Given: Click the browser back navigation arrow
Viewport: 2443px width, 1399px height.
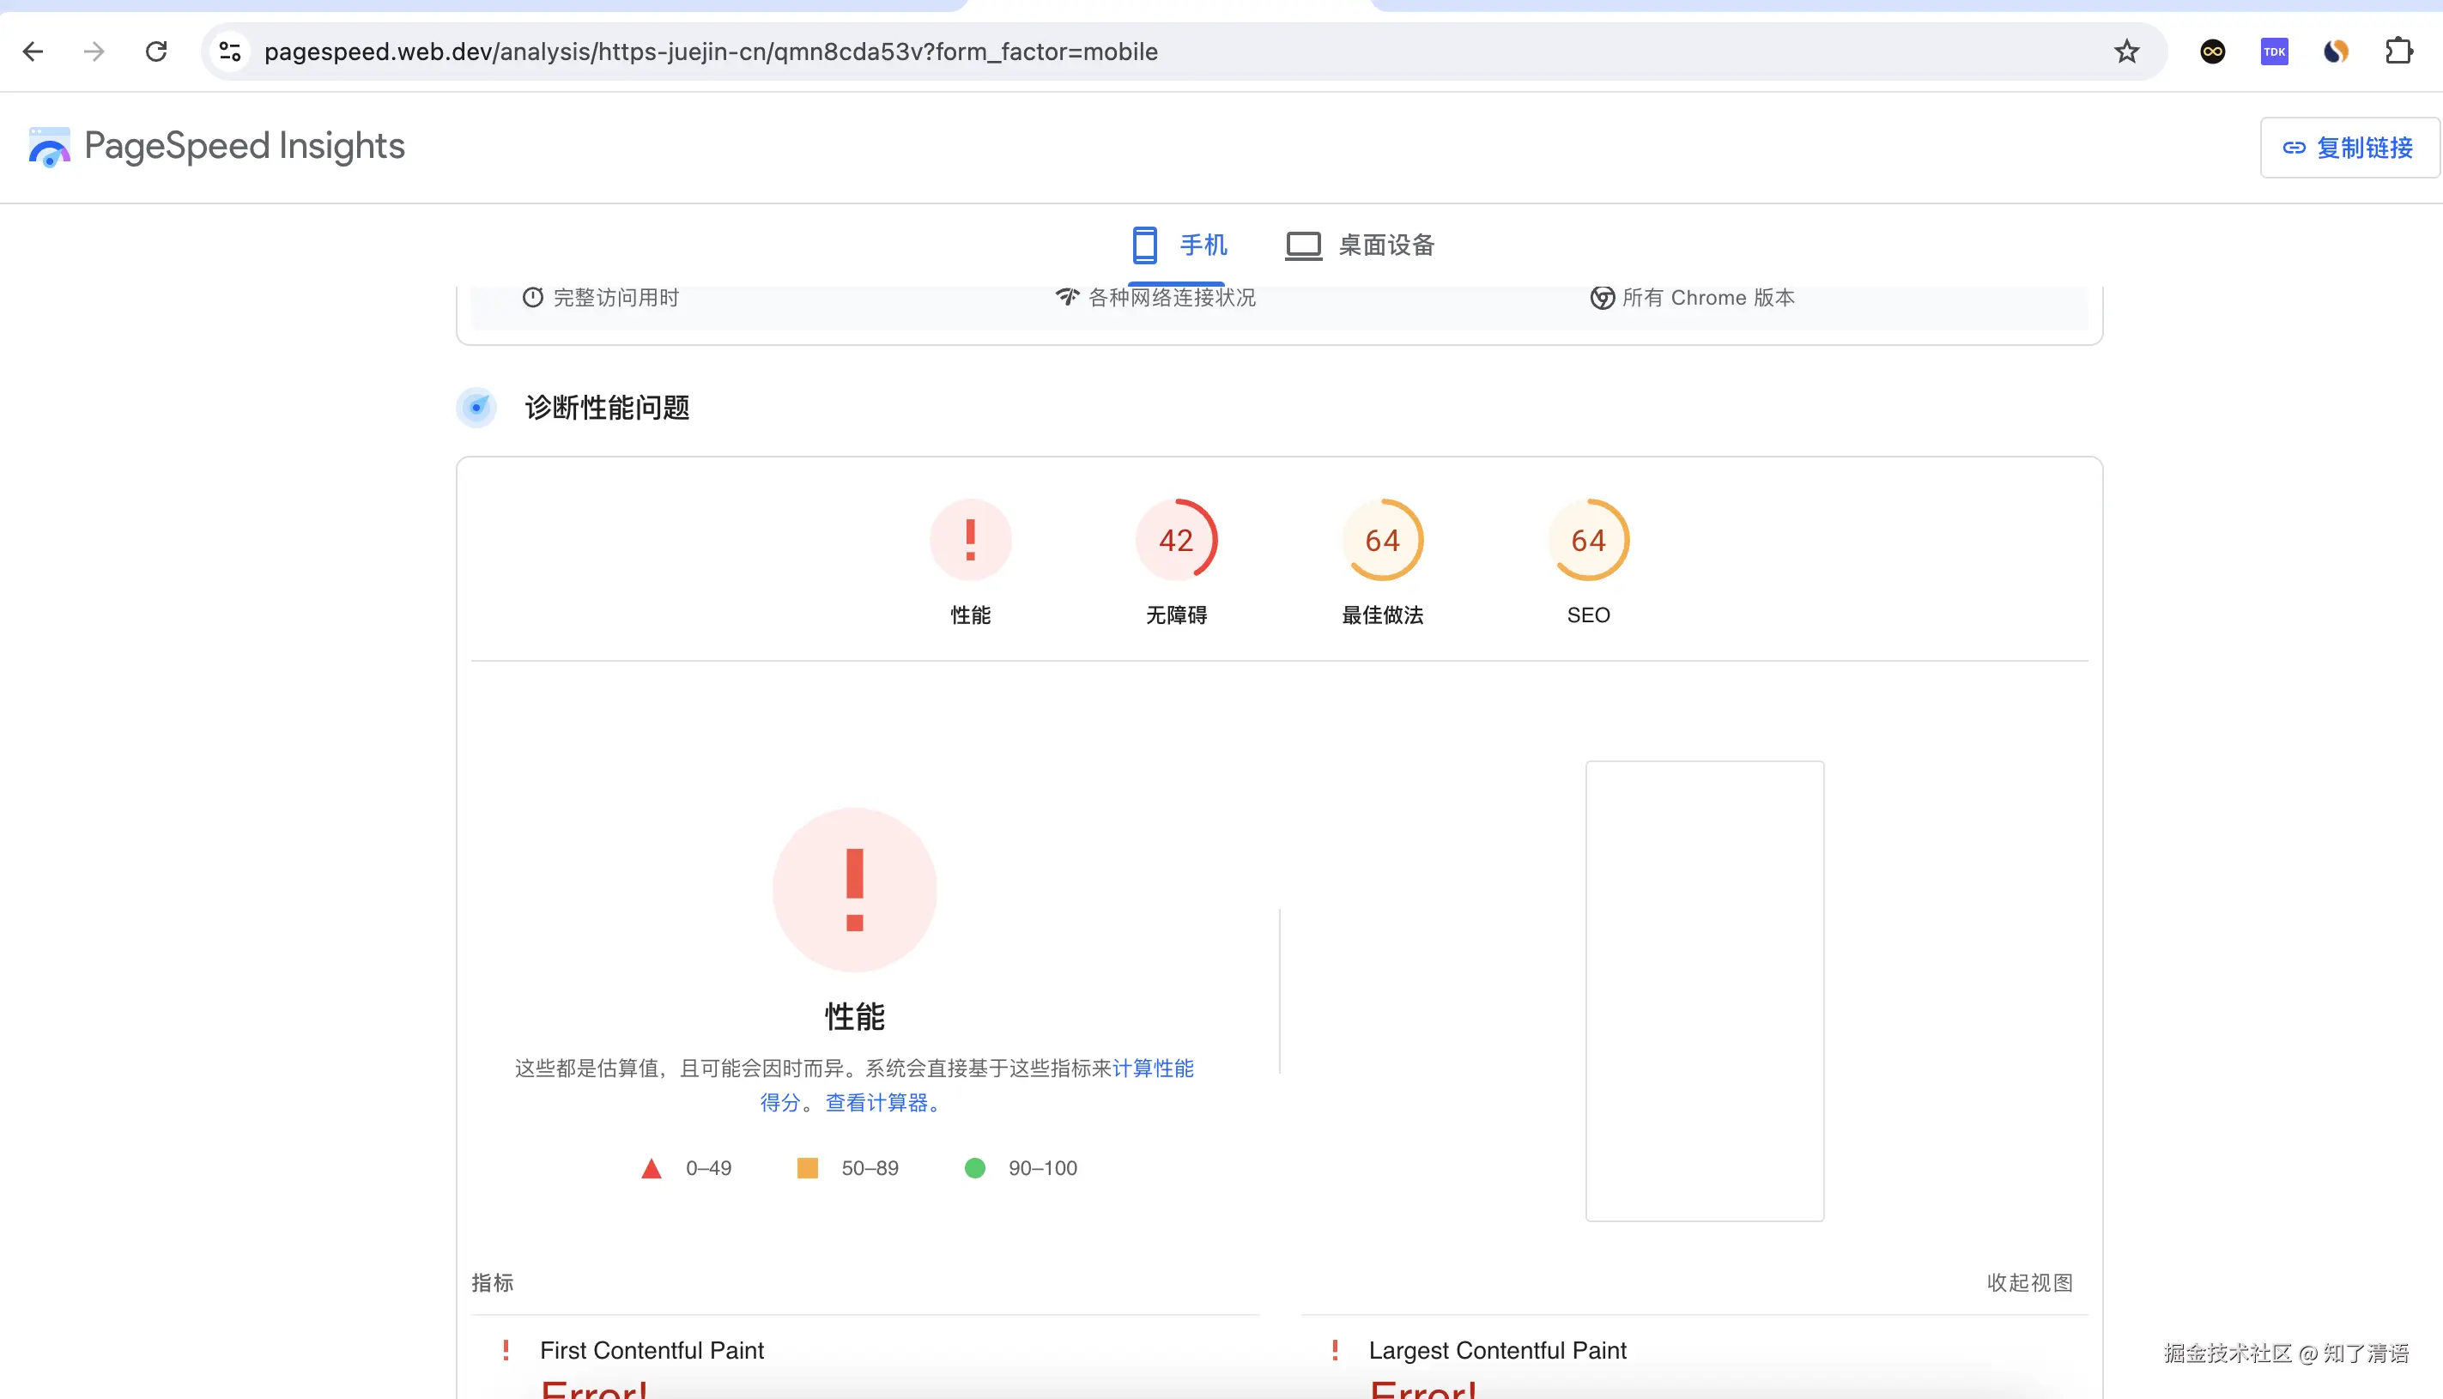Looking at the screenshot, I should (x=33, y=51).
